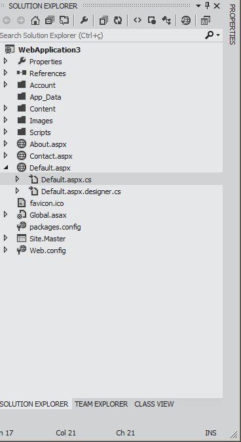Click the Home icon in Solution Explorer toolbar
The width and height of the screenshot is (241, 442).
pyautogui.click(x=35, y=20)
